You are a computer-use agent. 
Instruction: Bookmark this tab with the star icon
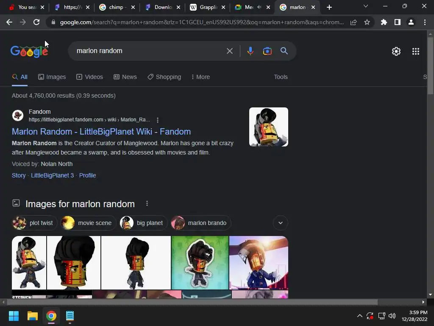[367, 22]
